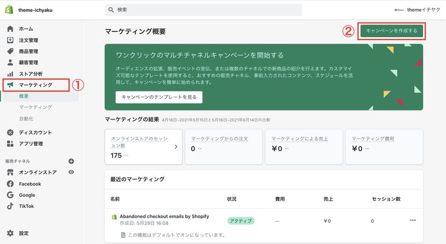446x244 pixels.
Task: Go to 商品管理 menu item
Action: point(28,51)
